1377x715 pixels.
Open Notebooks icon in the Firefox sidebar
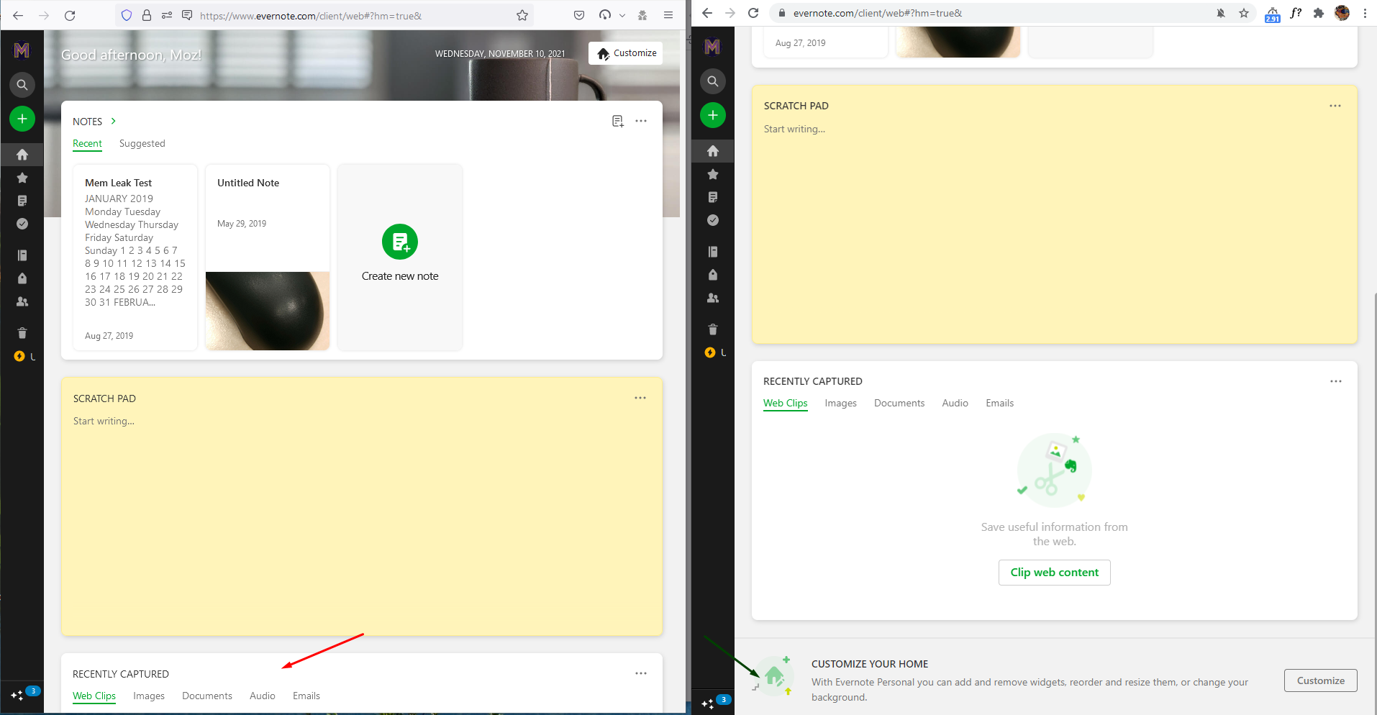click(x=22, y=255)
